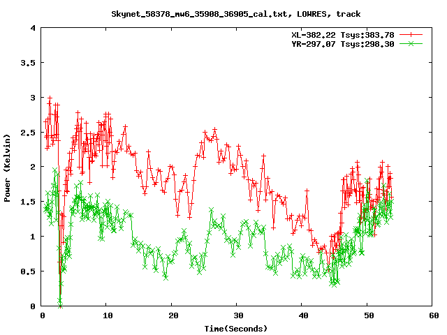Click the x-axis tick label 50
Viewport: 447px width, 335px height.
click(x=369, y=315)
